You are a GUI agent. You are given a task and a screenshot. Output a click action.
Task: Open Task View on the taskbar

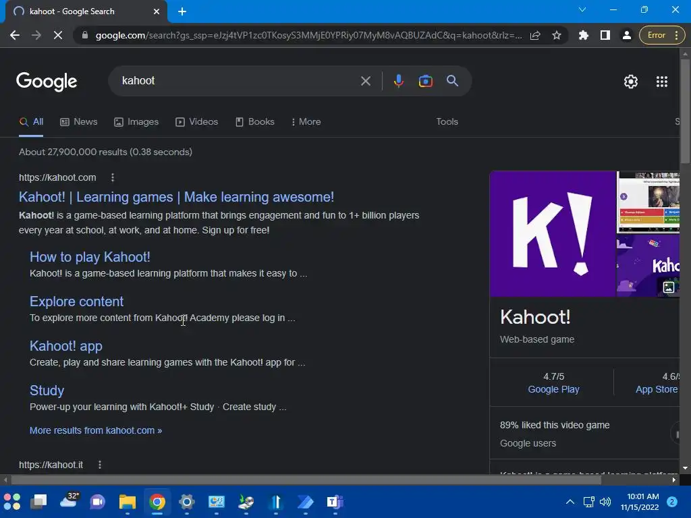tap(38, 502)
